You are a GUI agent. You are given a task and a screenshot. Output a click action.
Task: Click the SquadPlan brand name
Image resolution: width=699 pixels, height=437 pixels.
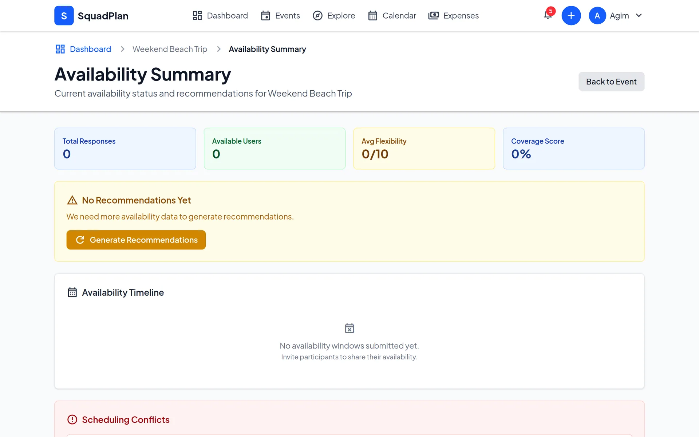coord(103,16)
